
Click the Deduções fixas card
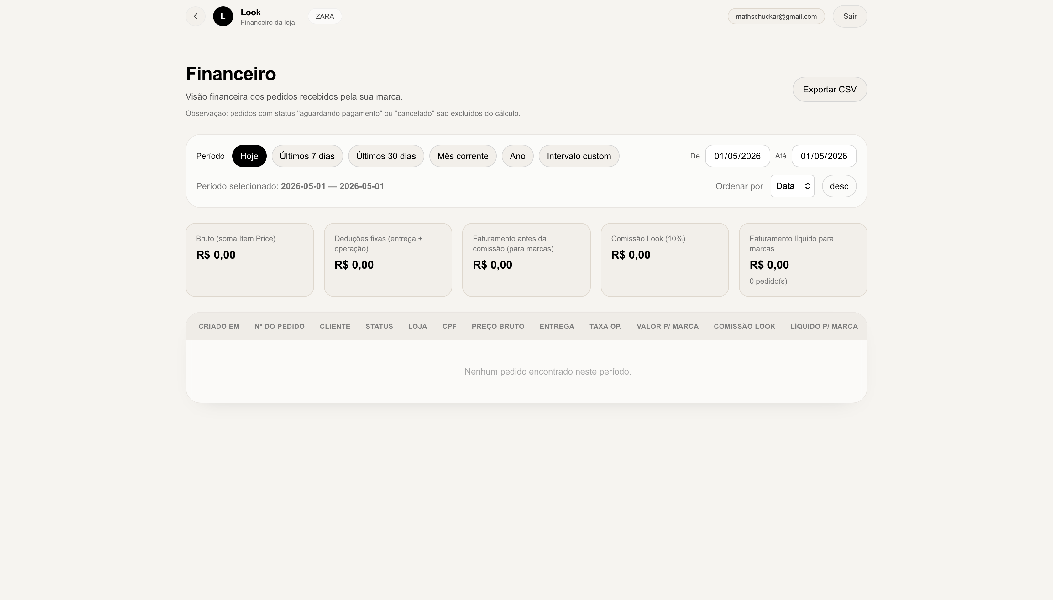click(x=388, y=260)
